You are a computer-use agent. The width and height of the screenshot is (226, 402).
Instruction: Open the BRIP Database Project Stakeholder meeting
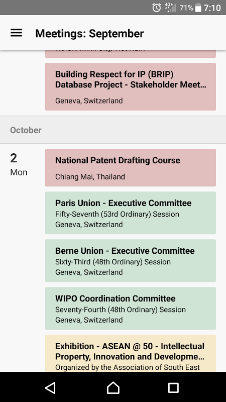[x=131, y=86]
